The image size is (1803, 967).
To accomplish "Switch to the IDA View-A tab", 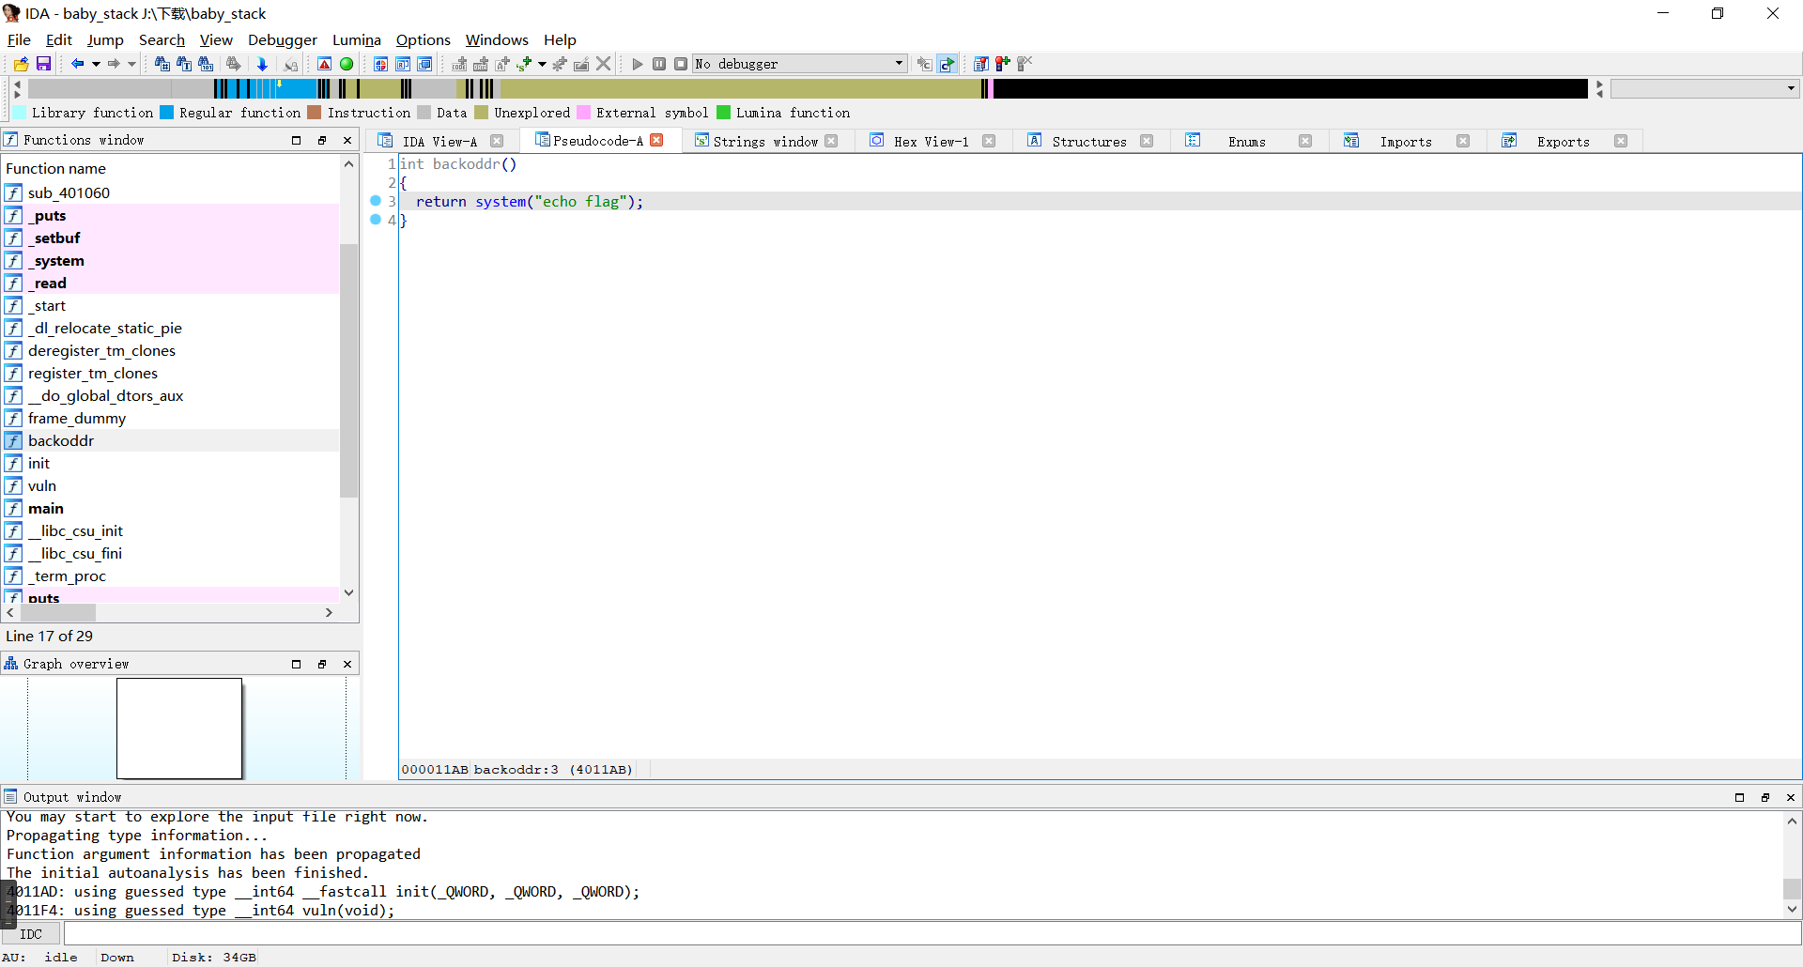I will click(439, 141).
